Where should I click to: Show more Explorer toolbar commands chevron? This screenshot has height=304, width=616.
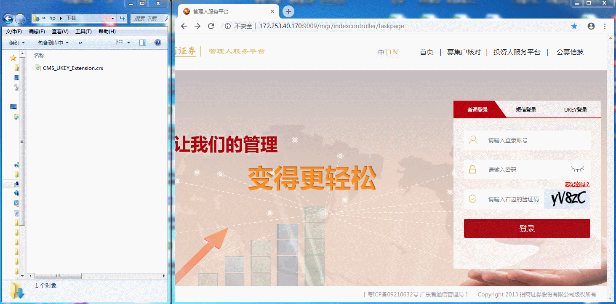80,43
